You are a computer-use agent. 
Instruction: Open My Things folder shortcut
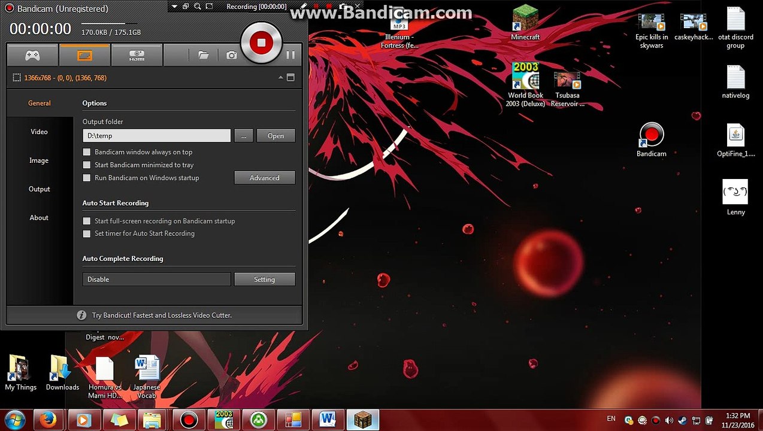tap(21, 373)
